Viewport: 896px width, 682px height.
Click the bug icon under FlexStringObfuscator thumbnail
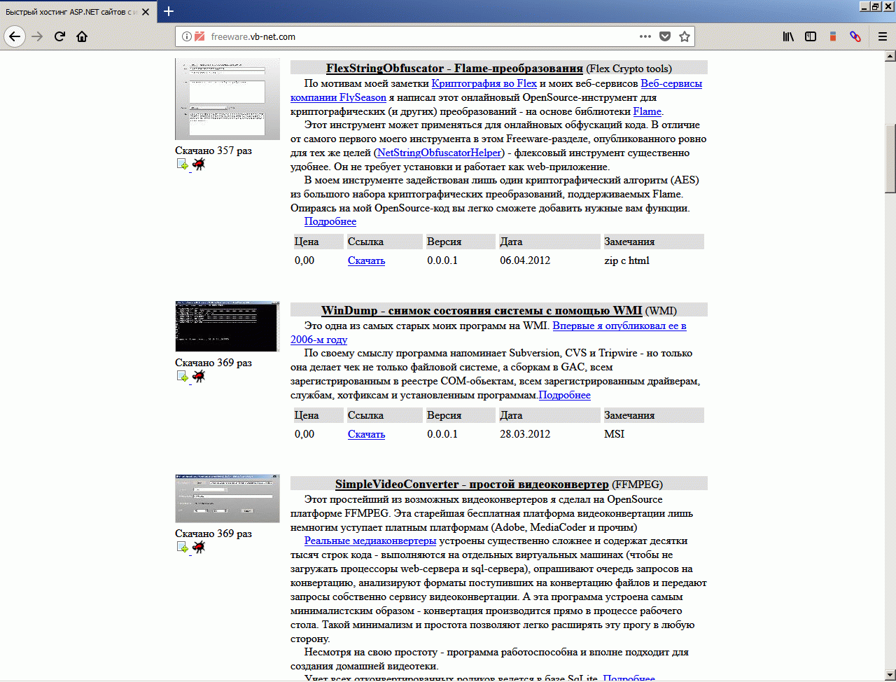point(199,165)
